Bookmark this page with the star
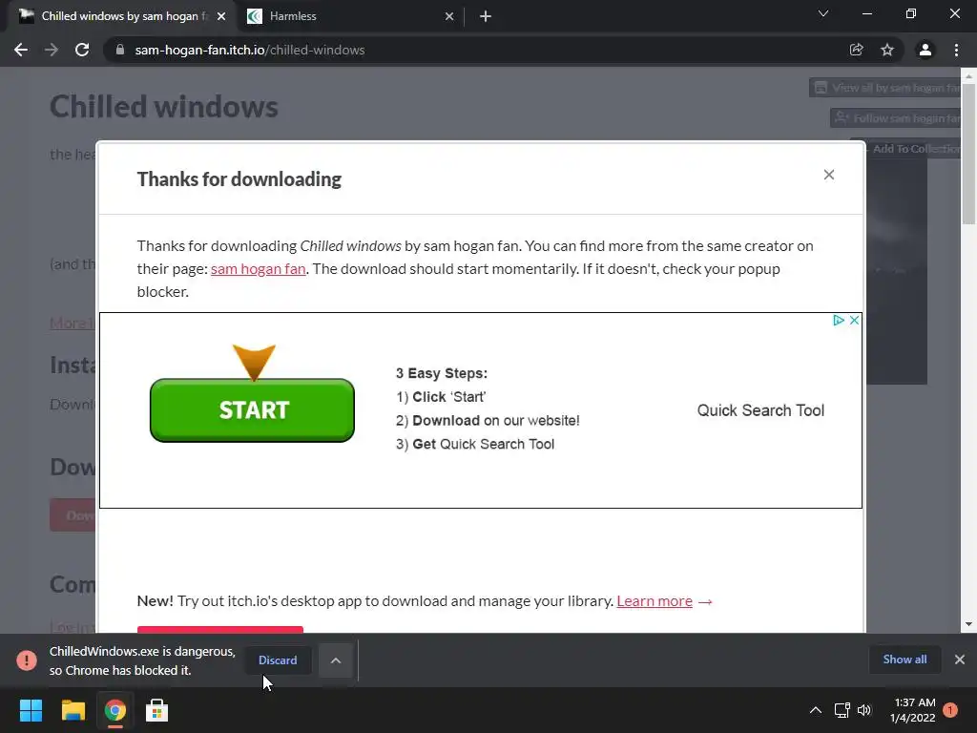 pyautogui.click(x=887, y=50)
